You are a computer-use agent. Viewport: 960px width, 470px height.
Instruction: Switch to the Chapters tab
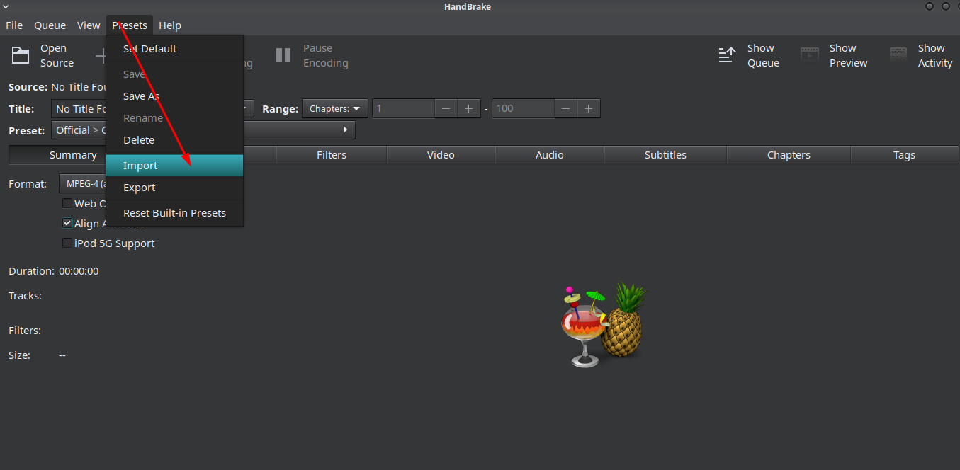789,155
